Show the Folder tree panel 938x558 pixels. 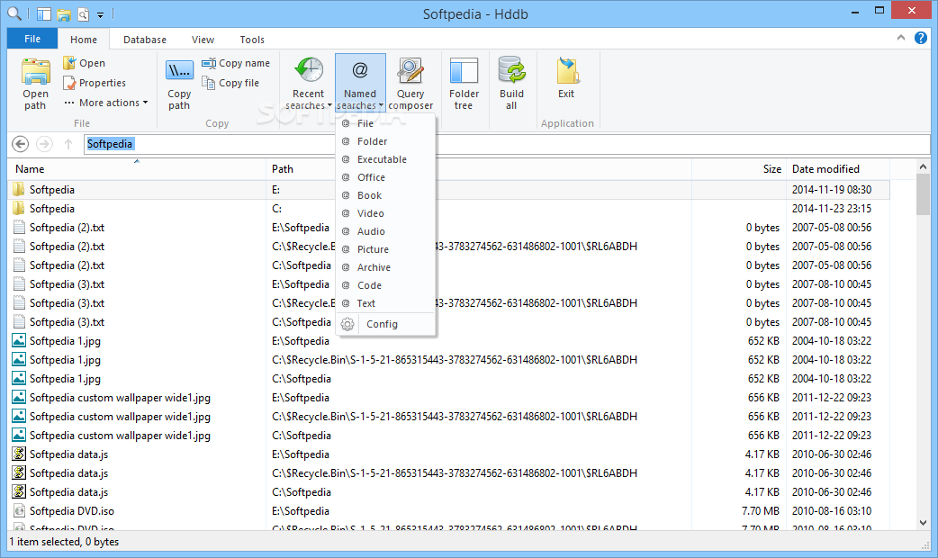tap(464, 83)
